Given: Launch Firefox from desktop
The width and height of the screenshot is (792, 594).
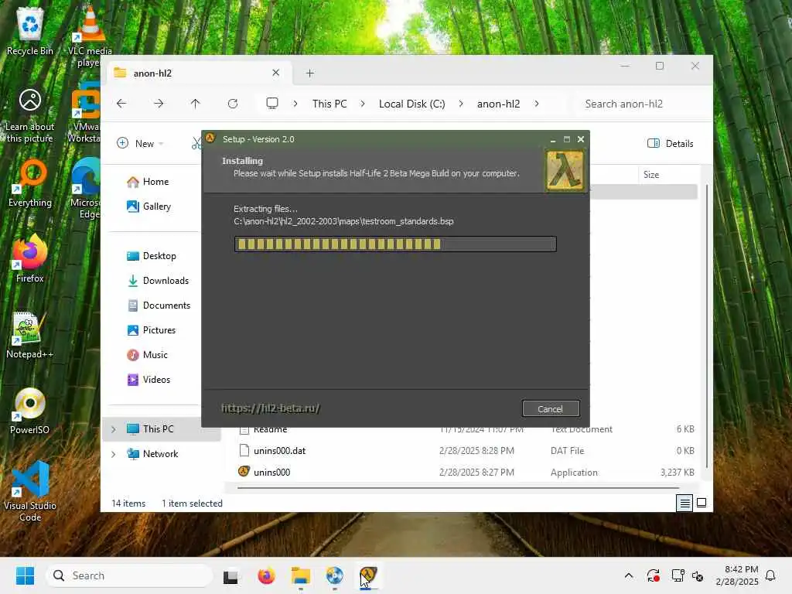Looking at the screenshot, I should click(x=30, y=258).
